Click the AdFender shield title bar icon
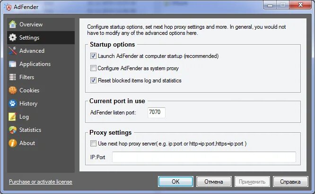Viewport: 315px width, 194px height. click(8, 7)
